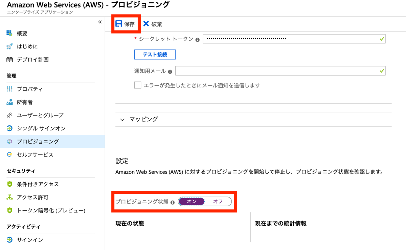Click the Save (保存) floppy disk icon
Screen dimensions: 406x250
[x=119, y=24]
